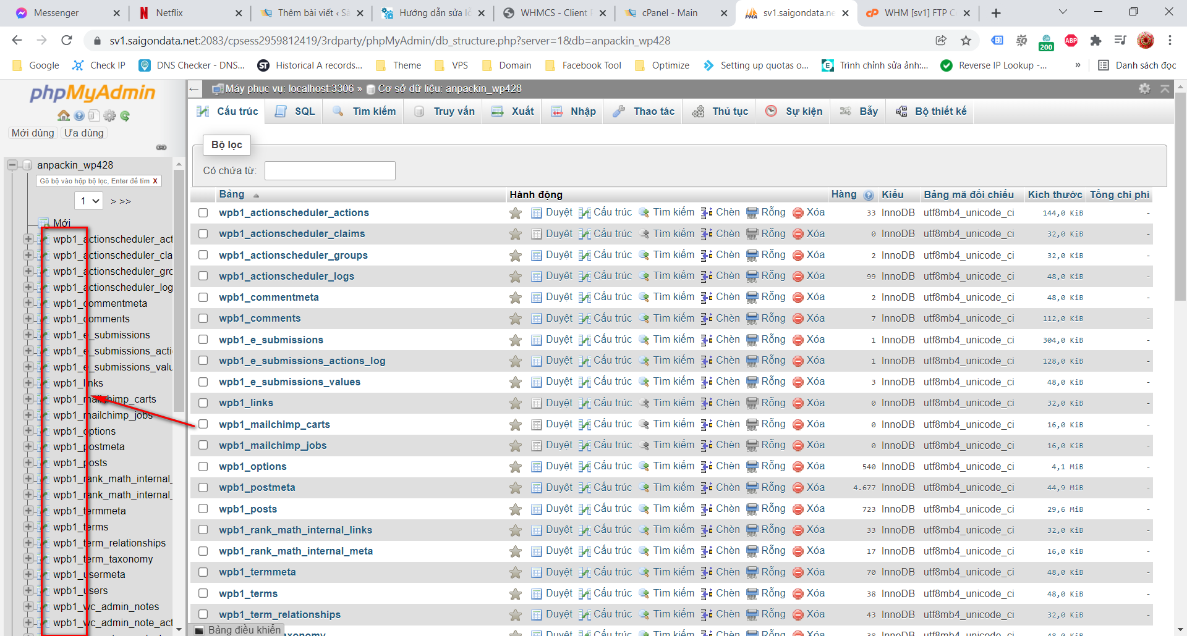Click Structure icon for wpb1_links row
1187x636 pixels.
pyautogui.click(x=584, y=403)
